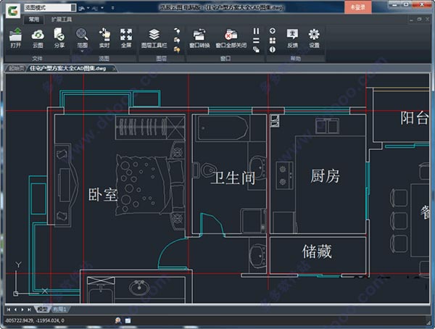This screenshot has width=435, height=329.
Task: Open the 云图 cloud drawing tool
Action: pyautogui.click(x=38, y=38)
